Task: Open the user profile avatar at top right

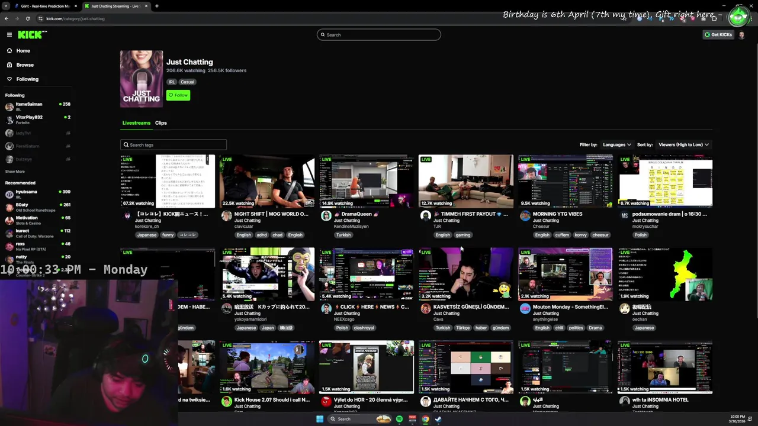Action: pos(742,35)
